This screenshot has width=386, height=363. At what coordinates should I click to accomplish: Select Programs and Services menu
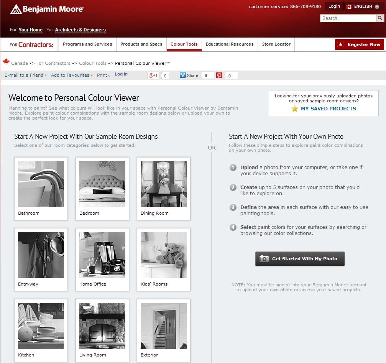tap(87, 44)
